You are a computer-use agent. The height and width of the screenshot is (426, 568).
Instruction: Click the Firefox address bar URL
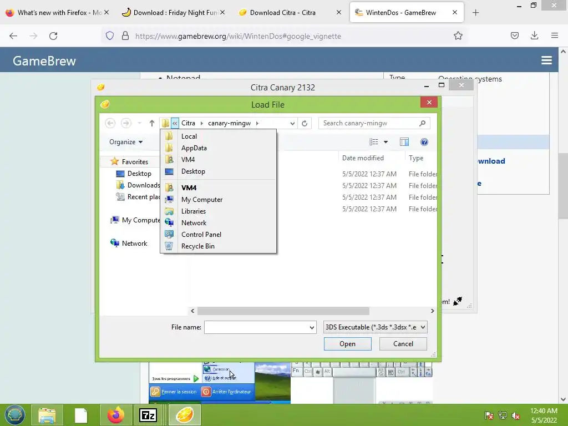coord(238,36)
